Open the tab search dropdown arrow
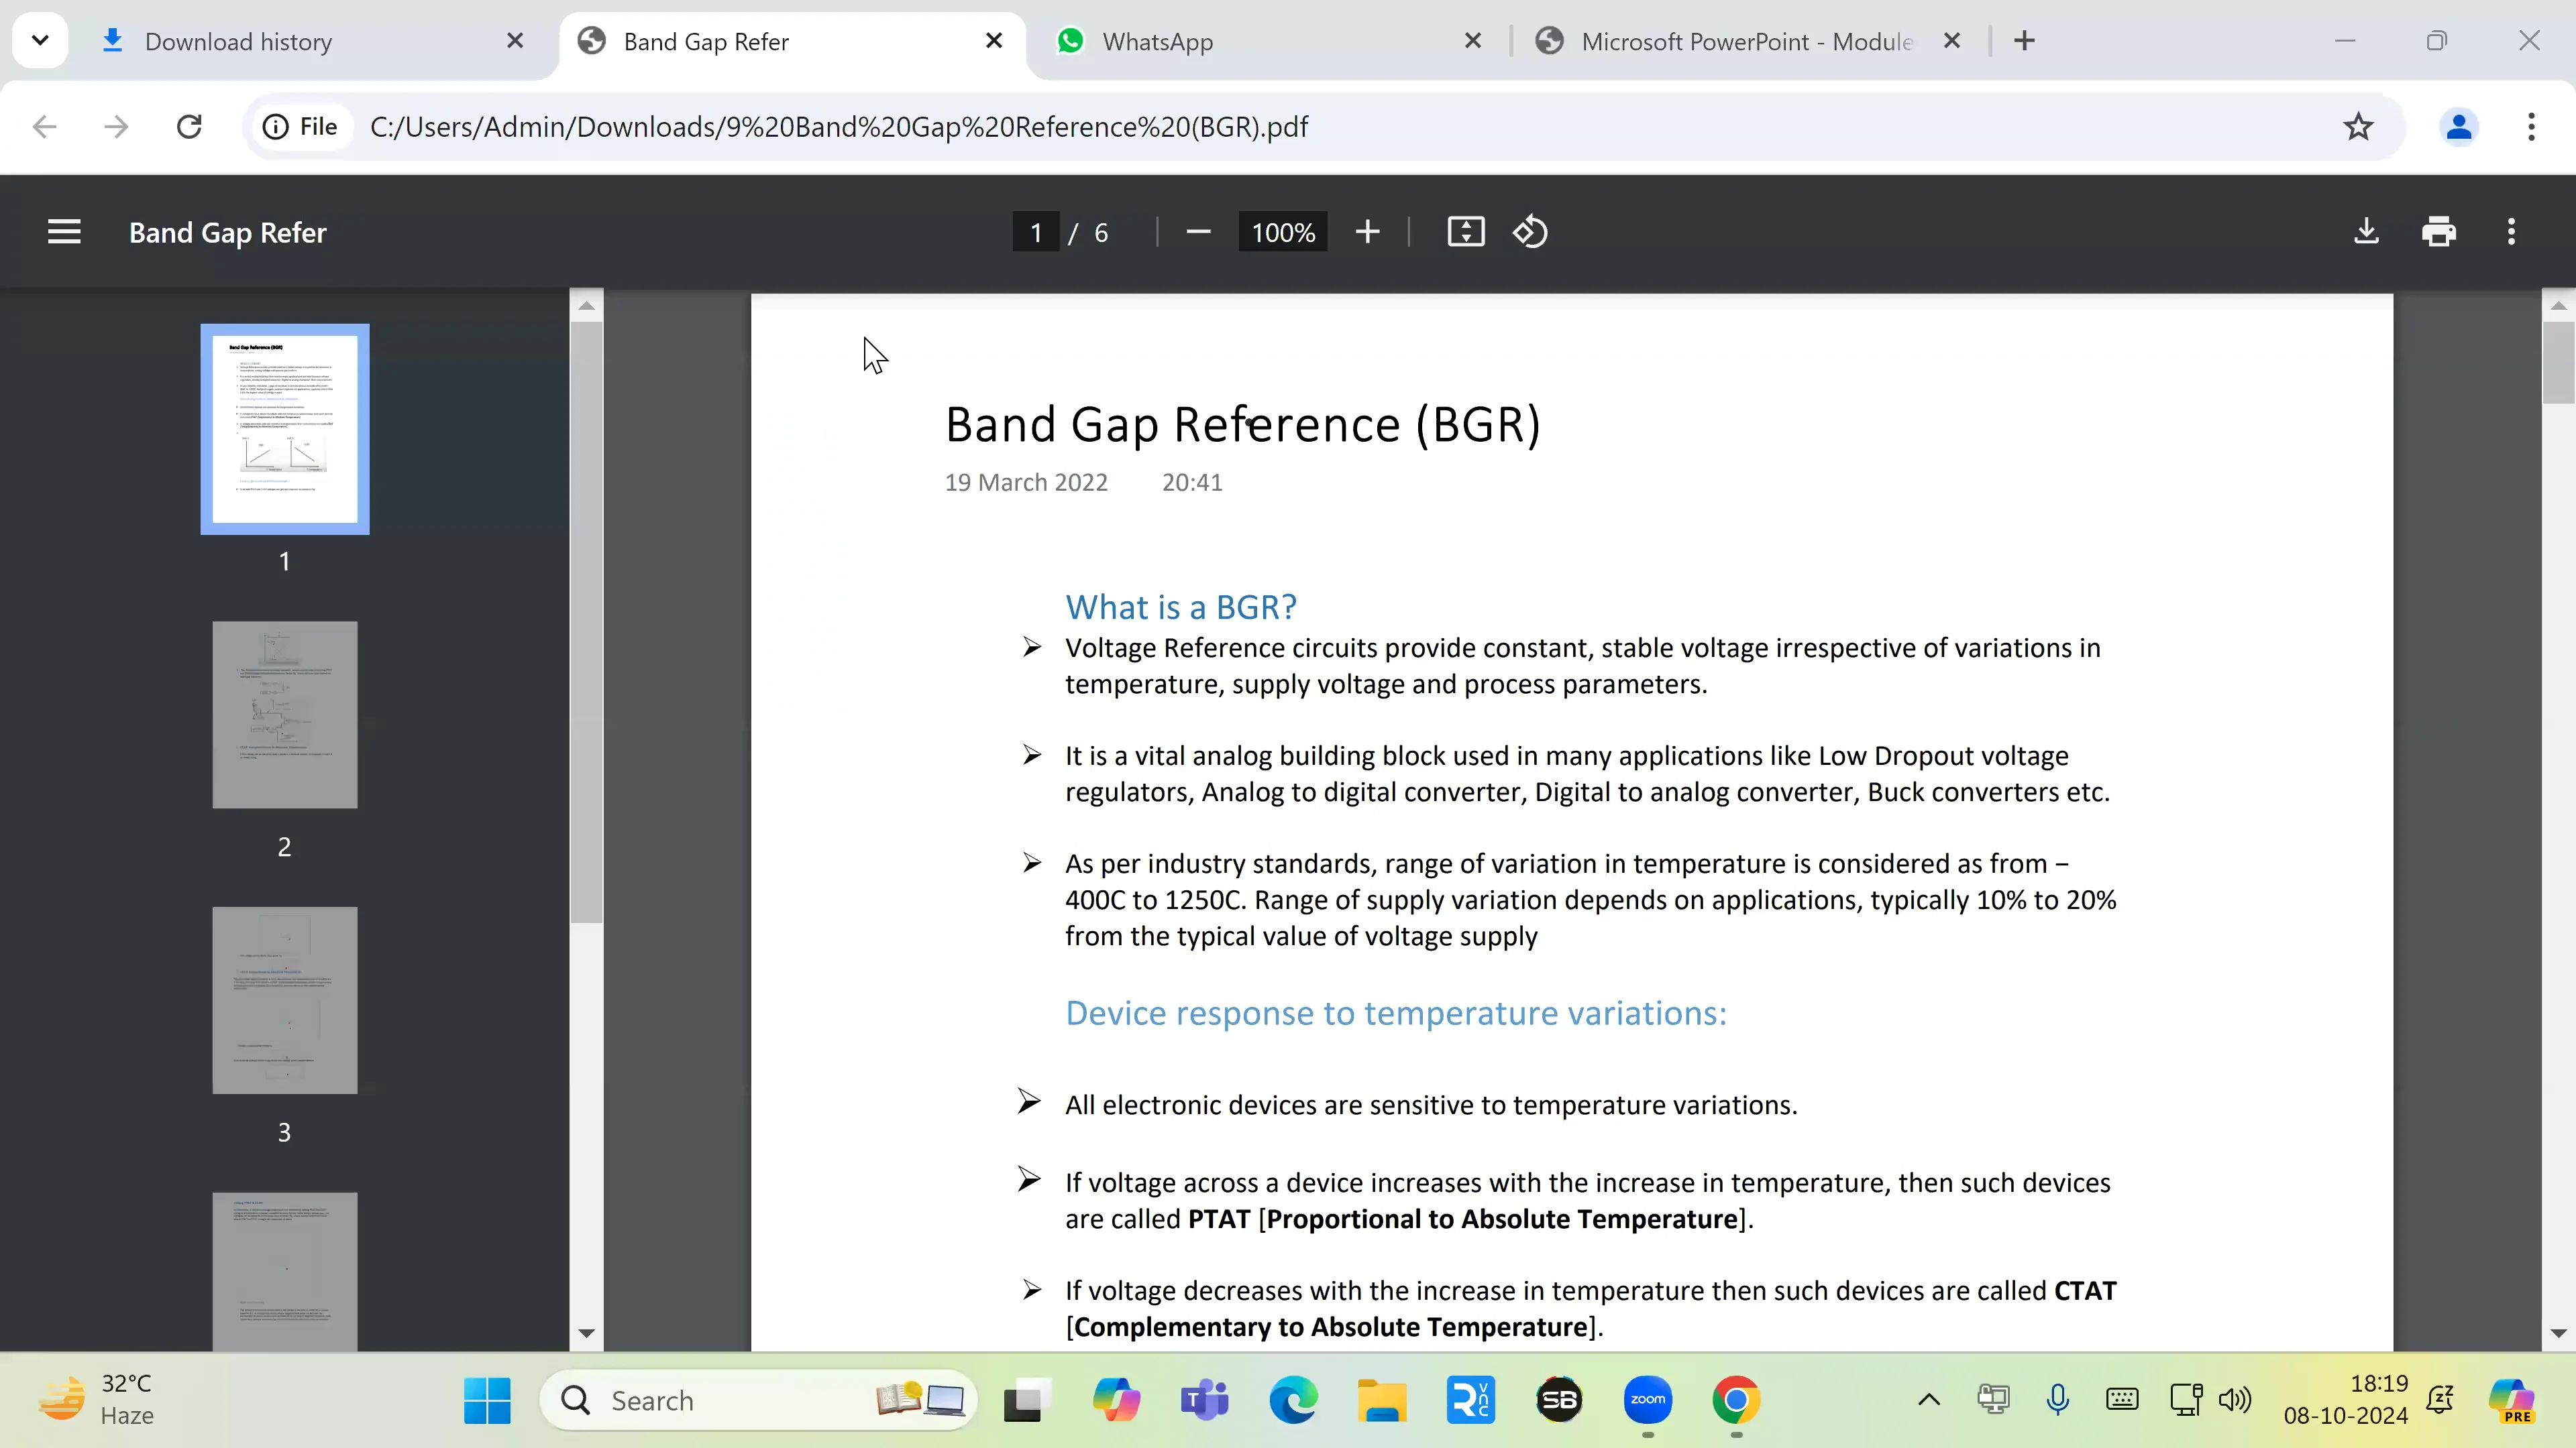The image size is (2576, 1448). 40,41
